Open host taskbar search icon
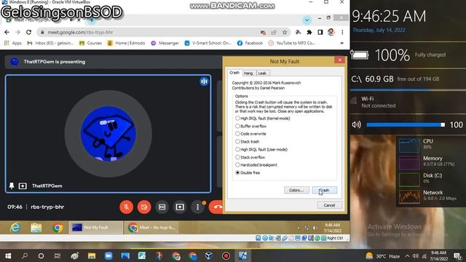Image resolution: width=466 pixels, height=262 pixels. tap(25, 255)
